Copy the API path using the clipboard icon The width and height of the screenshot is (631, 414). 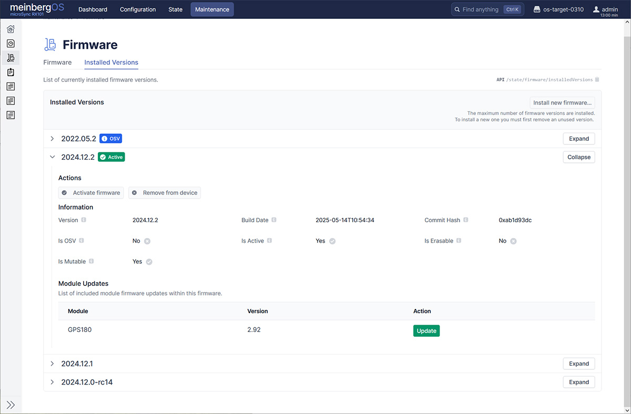597,80
